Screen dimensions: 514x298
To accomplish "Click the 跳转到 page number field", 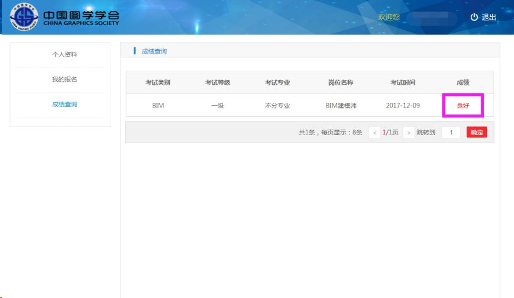I will coord(451,133).
